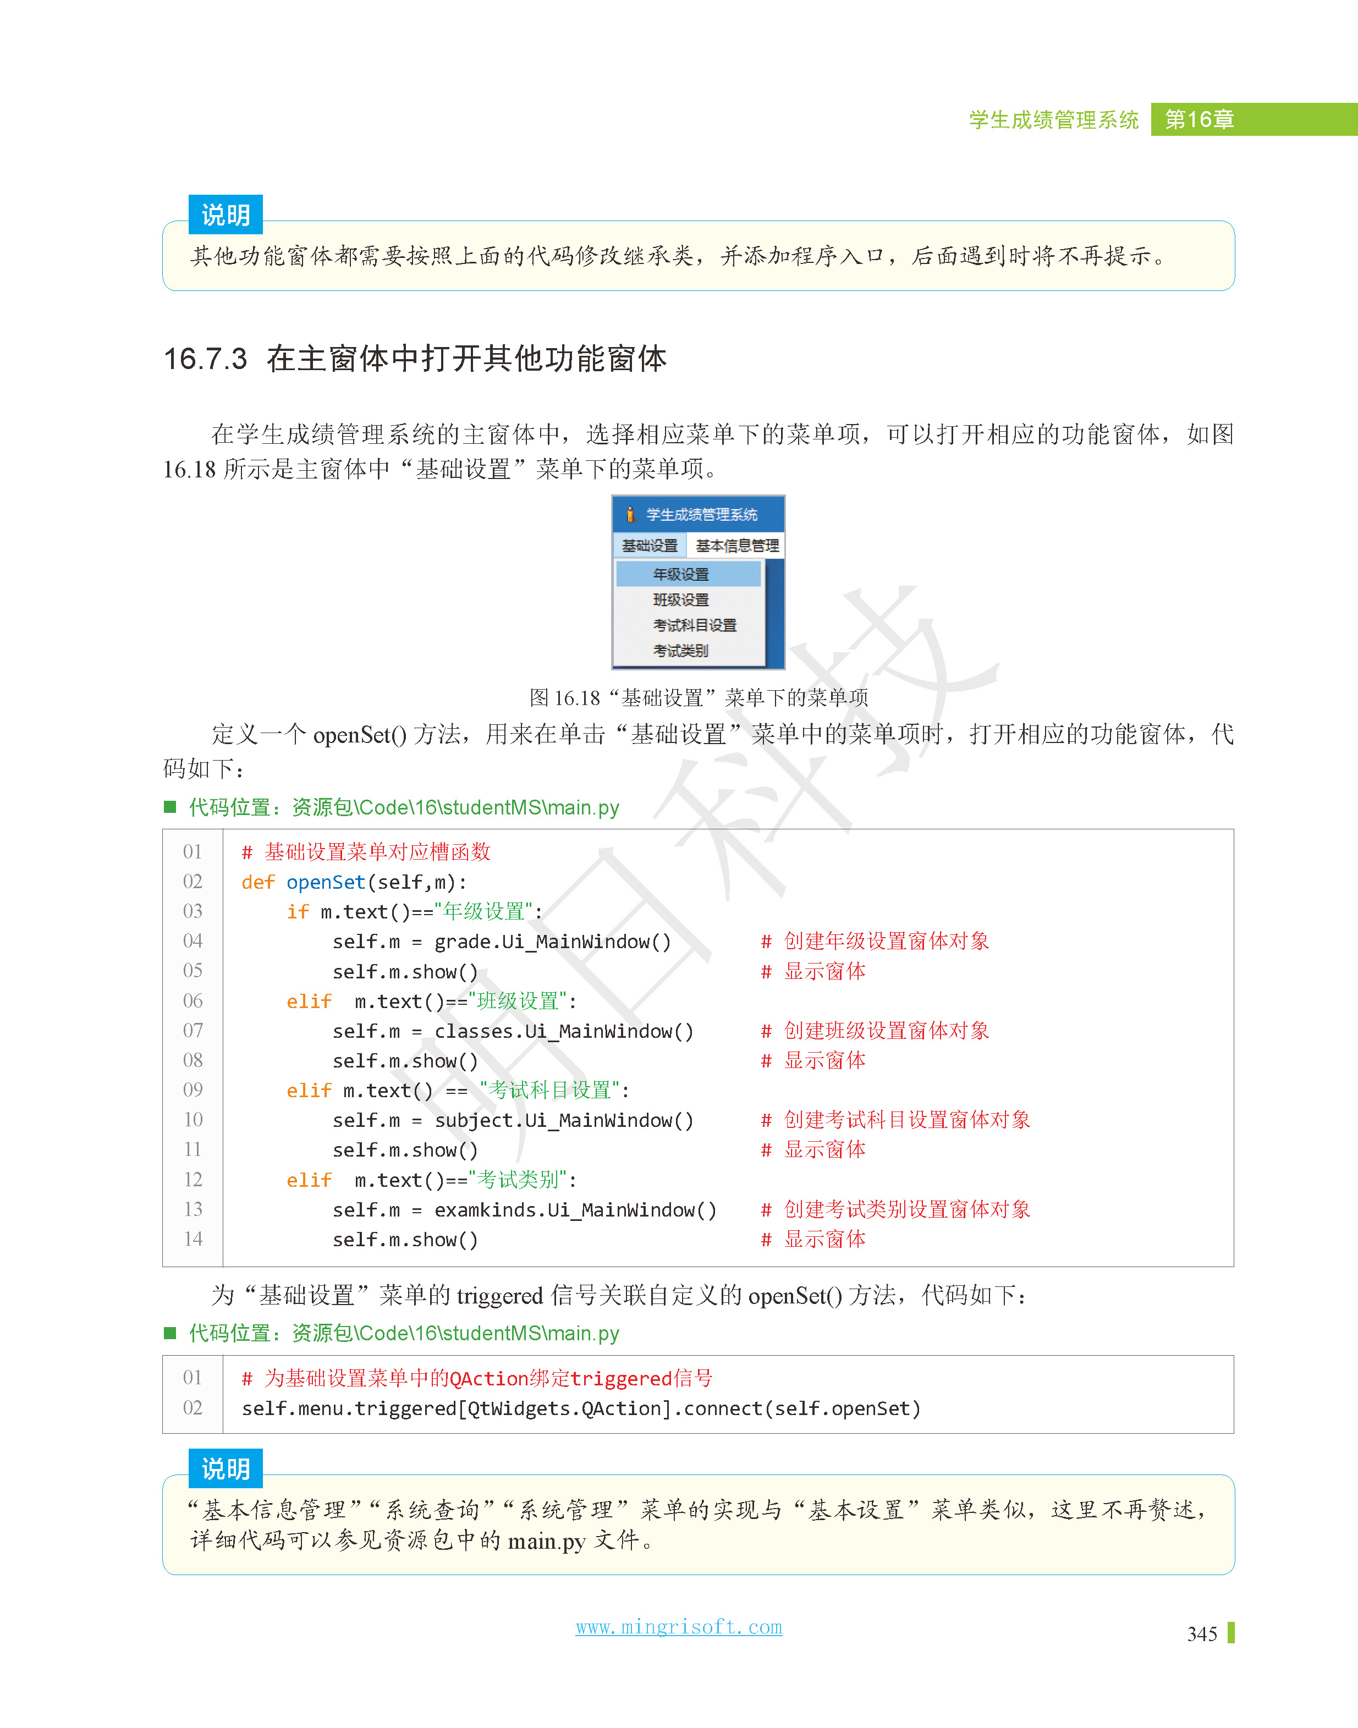Select the 班级设置 menu item
This screenshot has height=1728, width=1358.
[x=680, y=599]
